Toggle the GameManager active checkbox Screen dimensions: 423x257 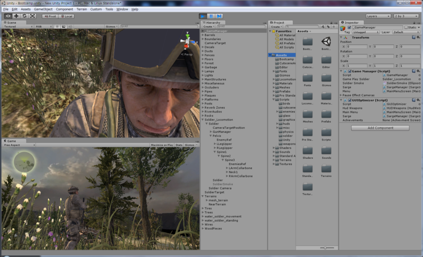click(x=350, y=27)
